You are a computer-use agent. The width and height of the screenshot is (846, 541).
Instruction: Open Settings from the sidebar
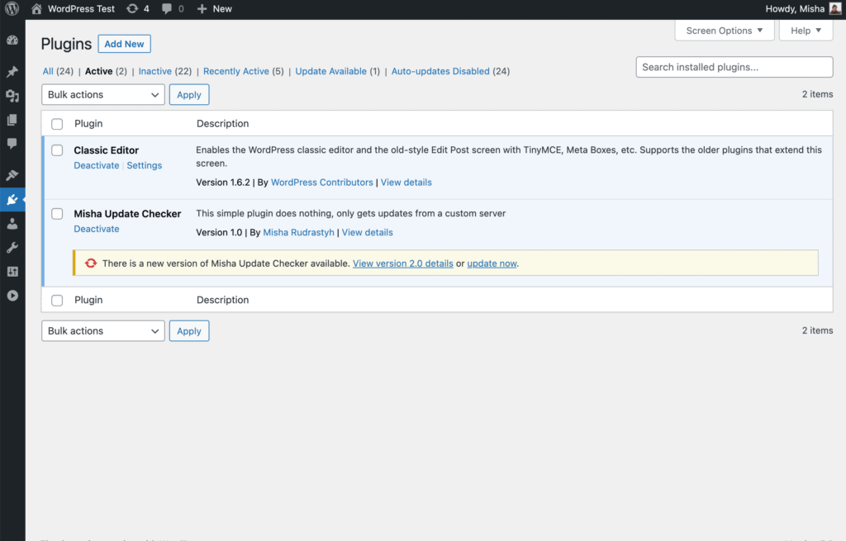coord(12,271)
